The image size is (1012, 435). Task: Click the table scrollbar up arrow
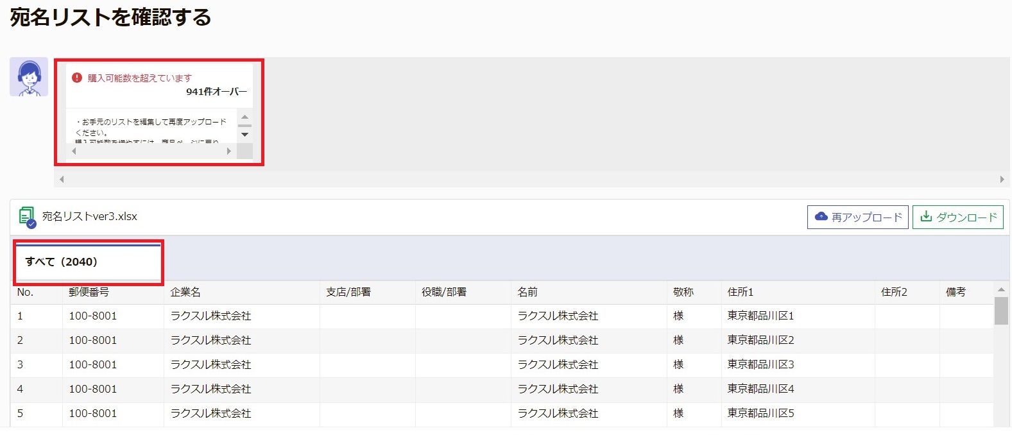coord(1001,290)
